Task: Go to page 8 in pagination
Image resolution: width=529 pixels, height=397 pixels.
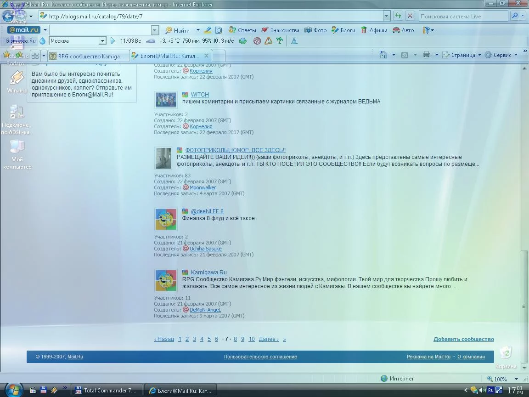Action: (x=235, y=339)
